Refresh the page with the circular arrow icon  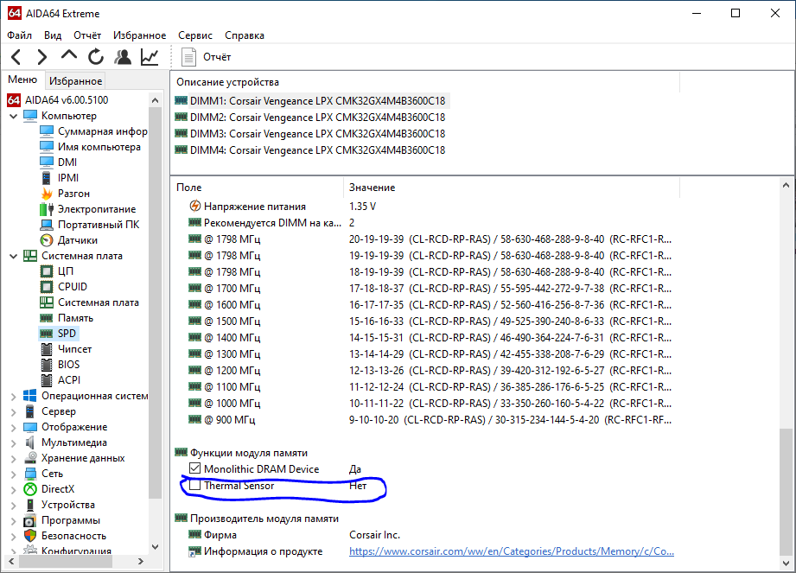(x=95, y=57)
